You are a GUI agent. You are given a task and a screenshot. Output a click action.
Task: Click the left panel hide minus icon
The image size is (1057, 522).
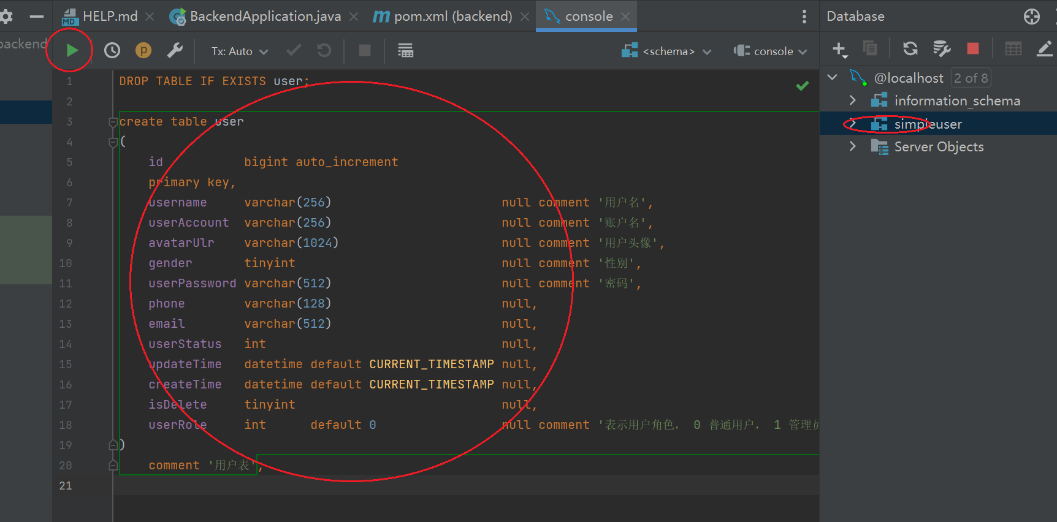37,17
